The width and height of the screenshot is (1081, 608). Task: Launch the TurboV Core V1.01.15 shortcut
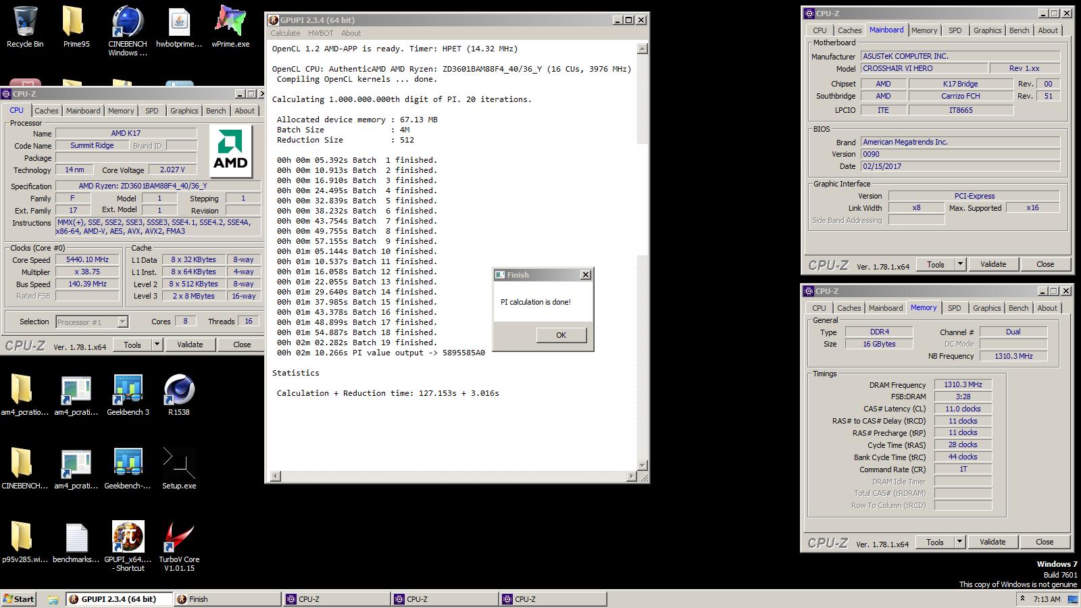[179, 538]
